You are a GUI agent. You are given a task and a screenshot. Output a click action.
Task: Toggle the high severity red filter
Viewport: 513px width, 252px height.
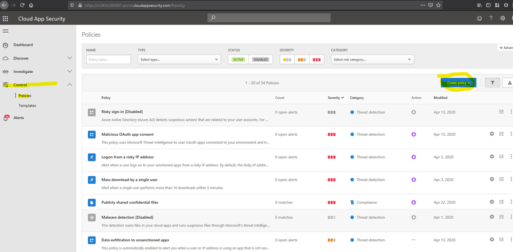tap(316, 60)
